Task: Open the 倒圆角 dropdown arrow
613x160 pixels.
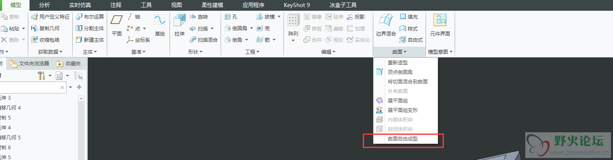Action: point(251,29)
